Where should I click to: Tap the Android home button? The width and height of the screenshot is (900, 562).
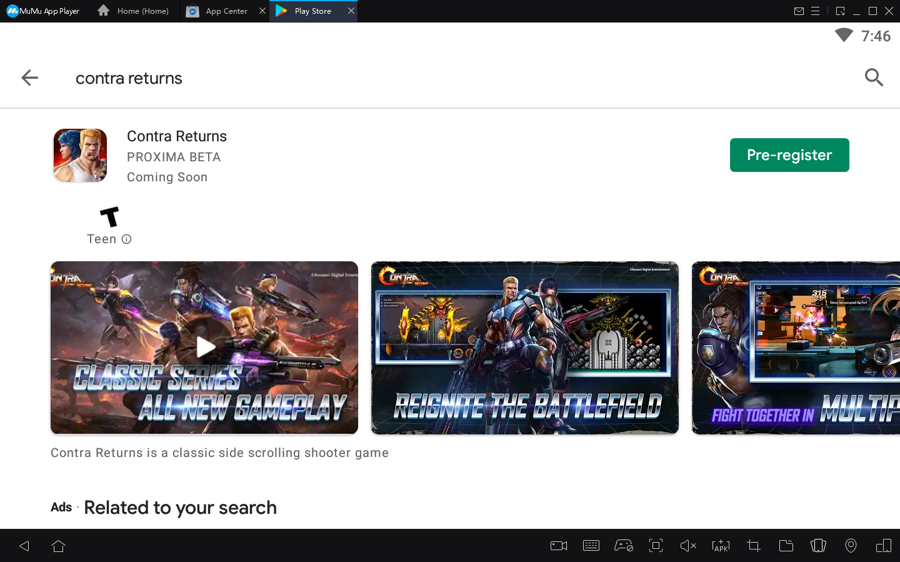[x=59, y=546]
